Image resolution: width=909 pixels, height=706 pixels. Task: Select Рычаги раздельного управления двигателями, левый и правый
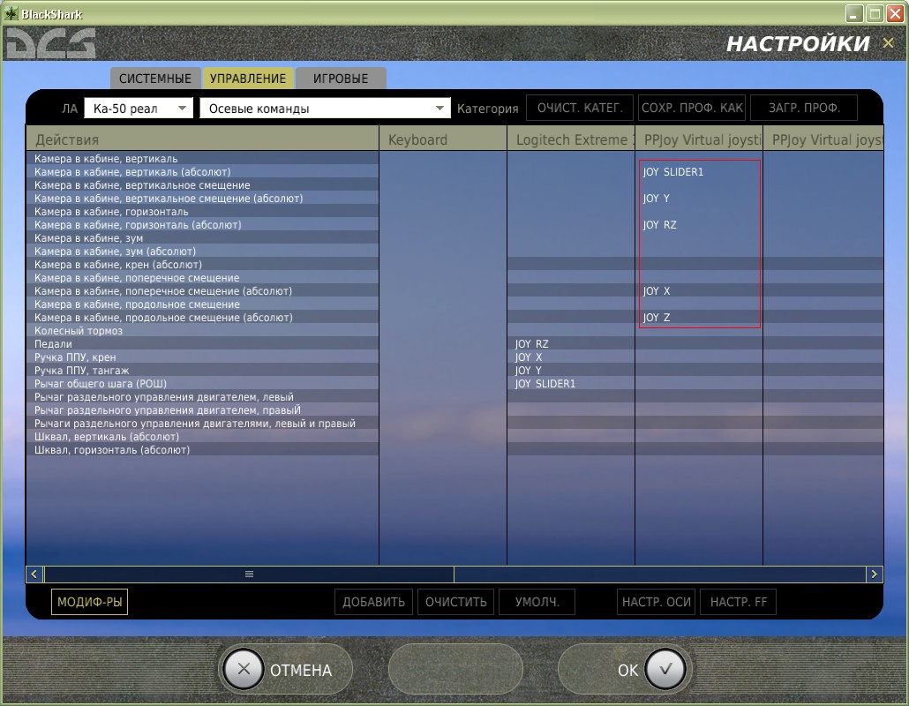click(202, 424)
